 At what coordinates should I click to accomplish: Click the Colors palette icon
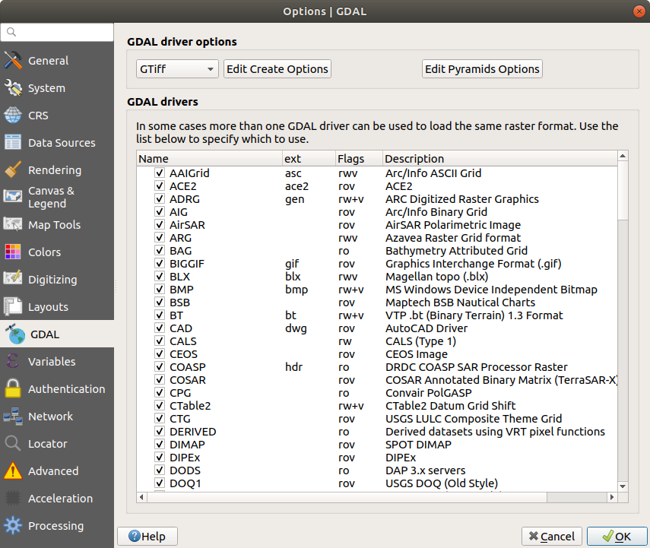click(x=13, y=252)
